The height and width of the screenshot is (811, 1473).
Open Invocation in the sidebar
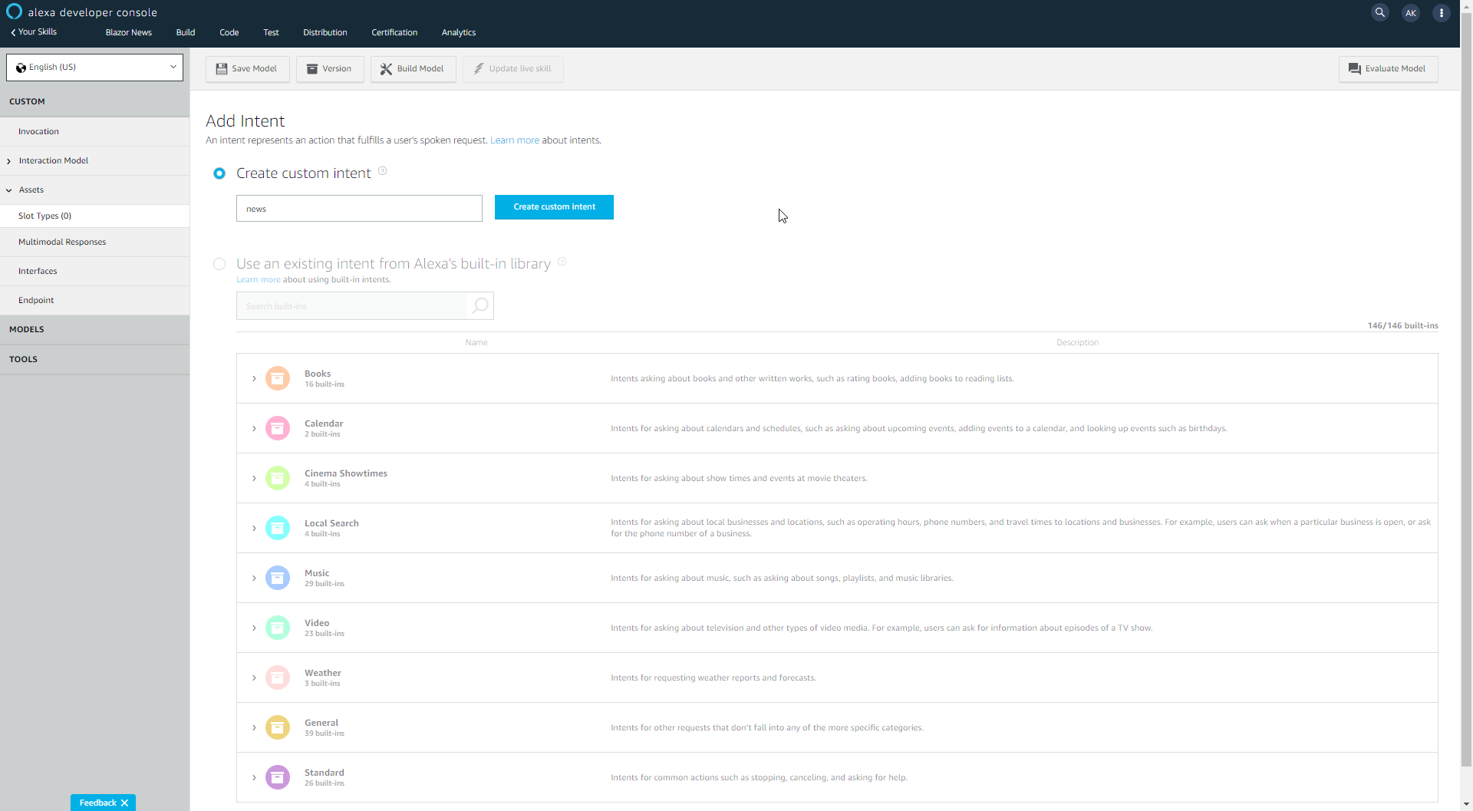pyautogui.click(x=95, y=131)
